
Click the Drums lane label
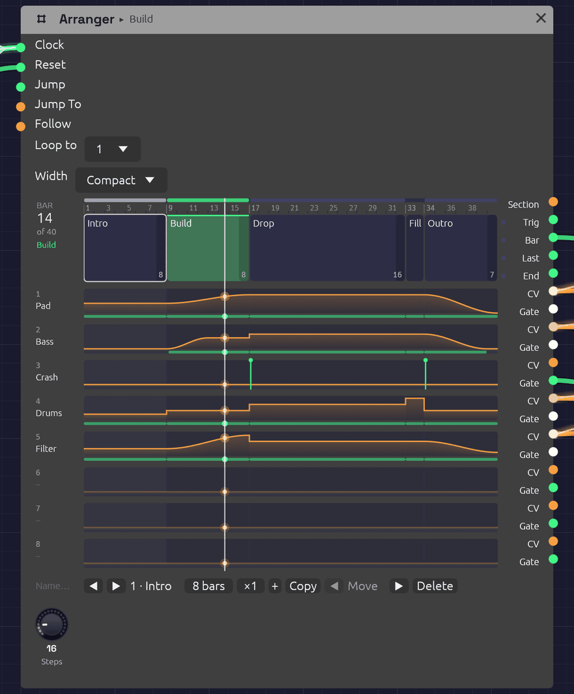(49, 413)
